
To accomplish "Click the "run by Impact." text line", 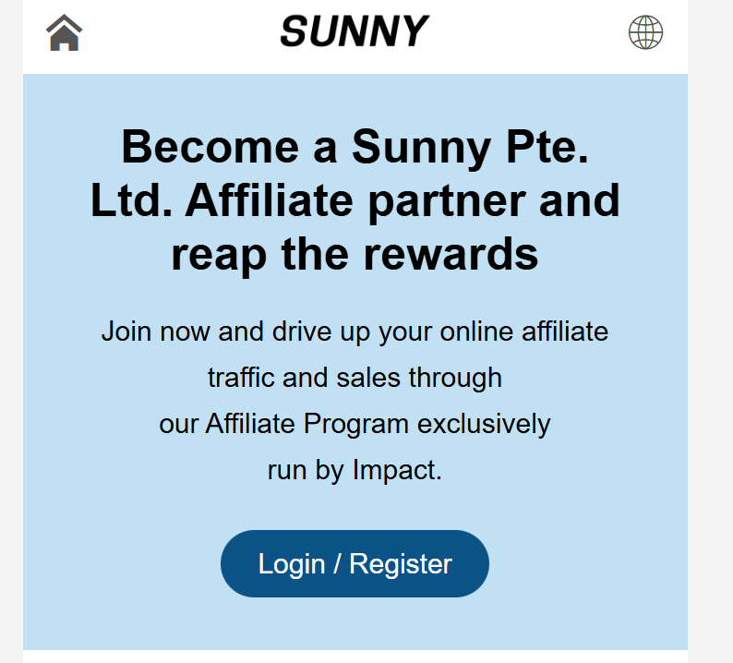I will point(354,470).
